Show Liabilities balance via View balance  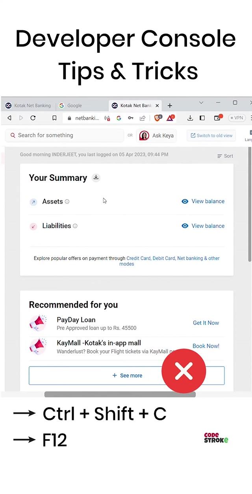(203, 226)
